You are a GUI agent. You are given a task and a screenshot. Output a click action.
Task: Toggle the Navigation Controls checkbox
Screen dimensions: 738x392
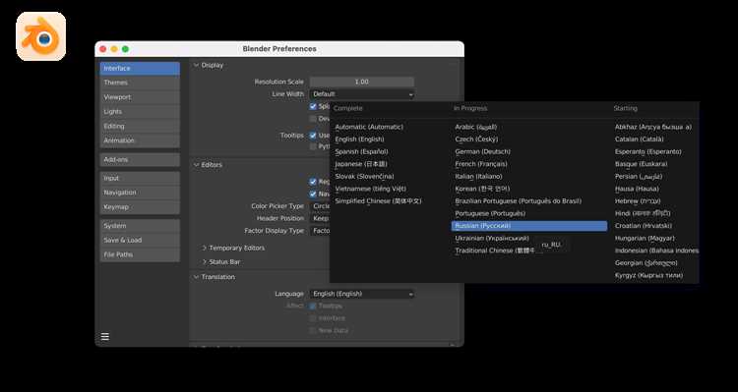pos(313,194)
